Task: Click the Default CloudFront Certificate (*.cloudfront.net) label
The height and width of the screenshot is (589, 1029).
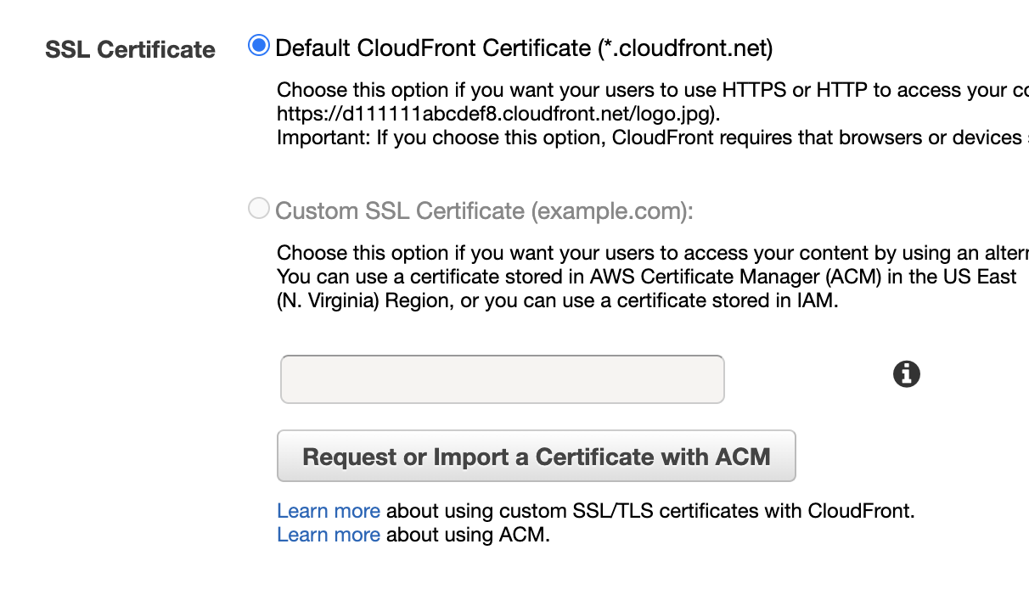Action: pos(524,48)
